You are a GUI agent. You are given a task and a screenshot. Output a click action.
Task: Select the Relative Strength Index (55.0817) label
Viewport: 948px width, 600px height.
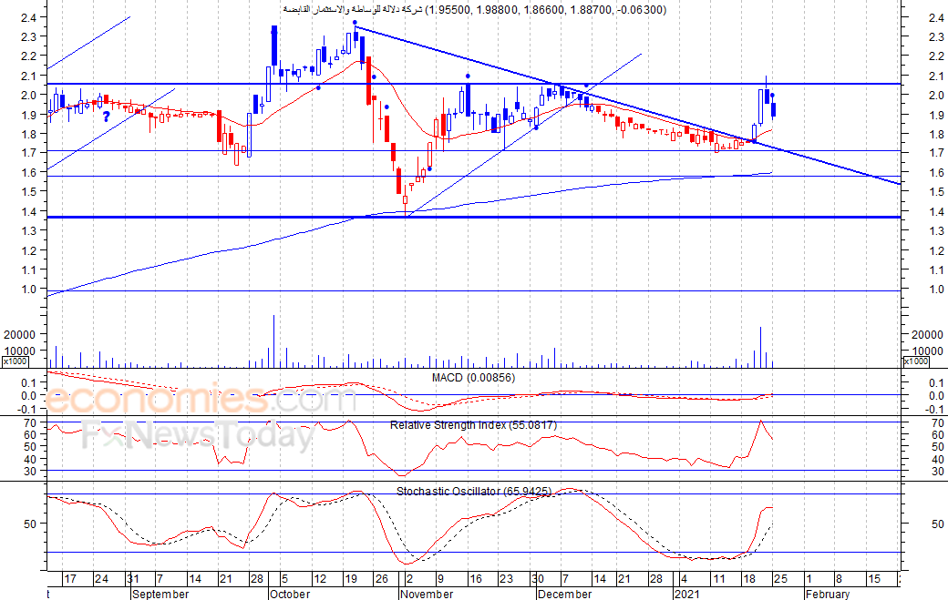pos(473,425)
